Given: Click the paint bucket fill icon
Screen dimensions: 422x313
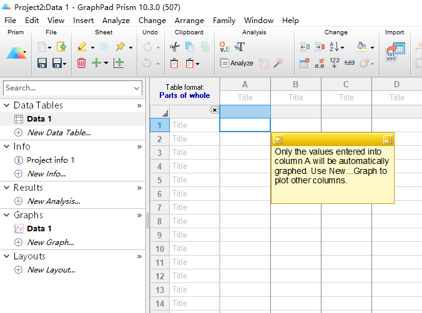Looking at the screenshot, I should point(361,47).
